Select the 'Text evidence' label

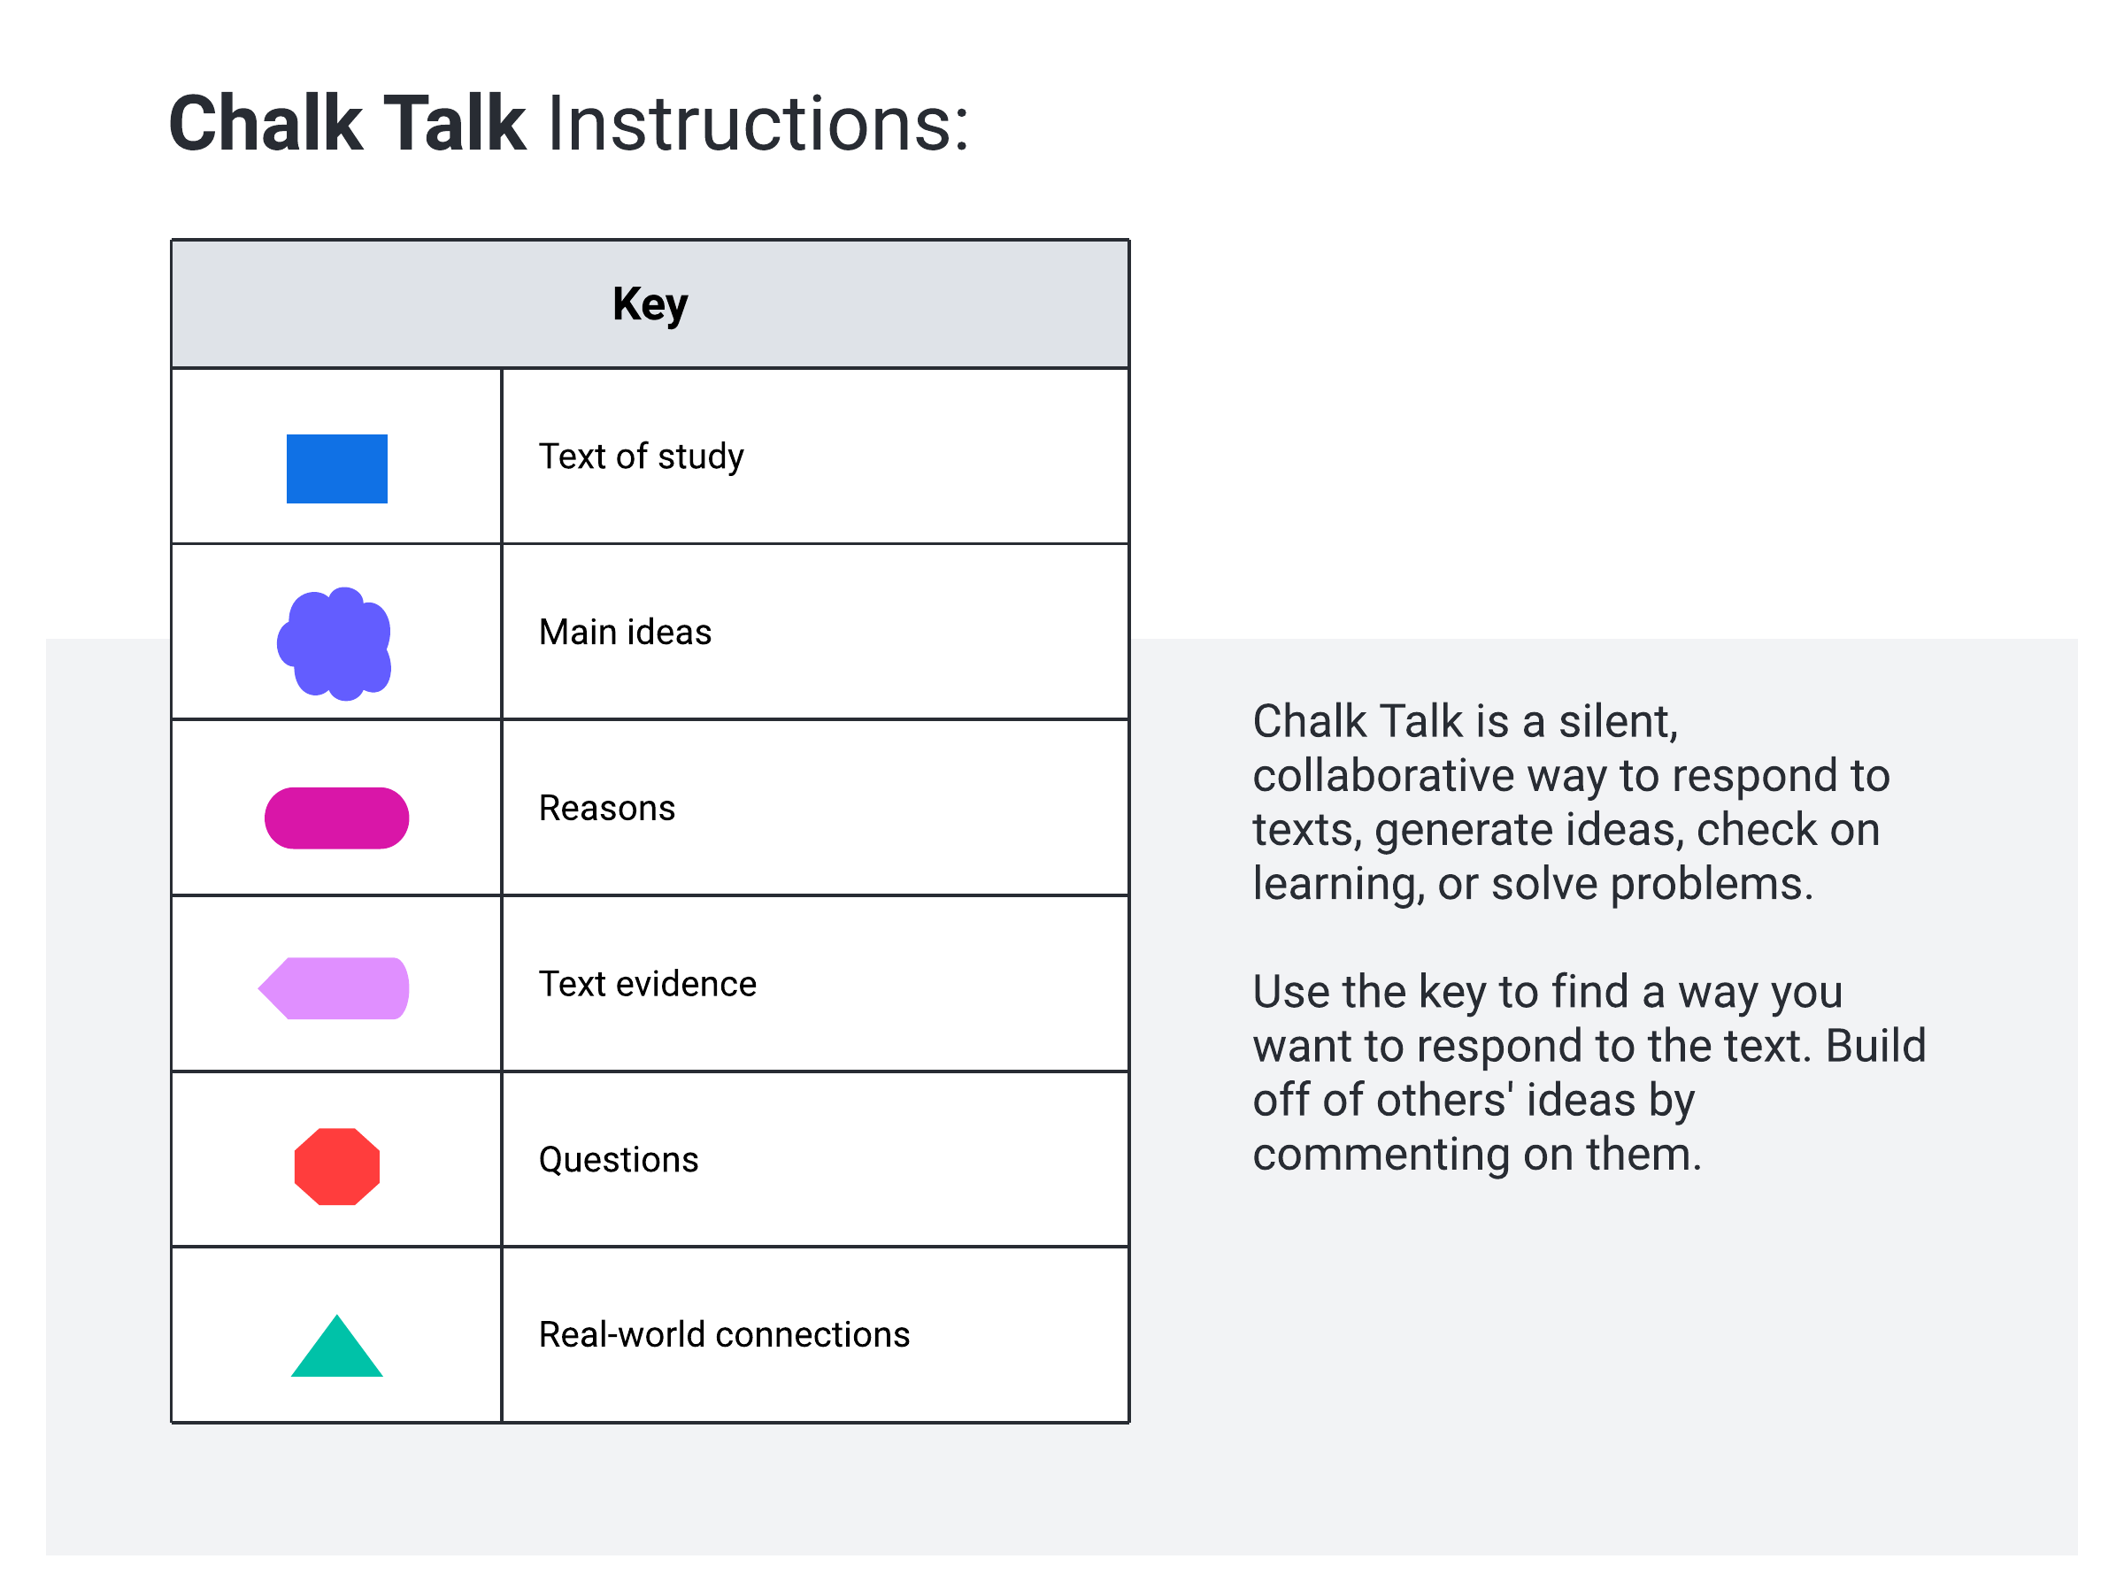(x=647, y=984)
